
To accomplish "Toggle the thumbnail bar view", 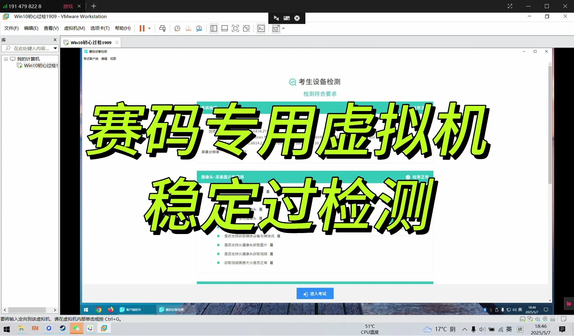I will [x=225, y=28].
